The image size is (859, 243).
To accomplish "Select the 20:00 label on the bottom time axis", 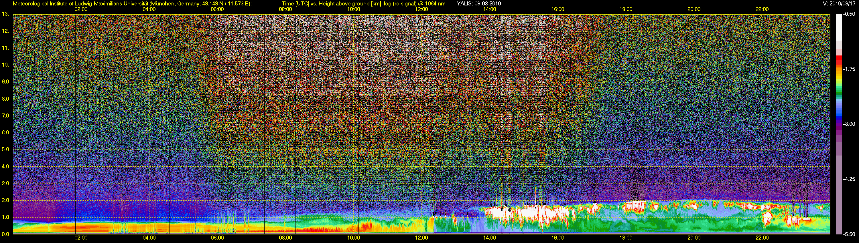I will (x=694, y=238).
